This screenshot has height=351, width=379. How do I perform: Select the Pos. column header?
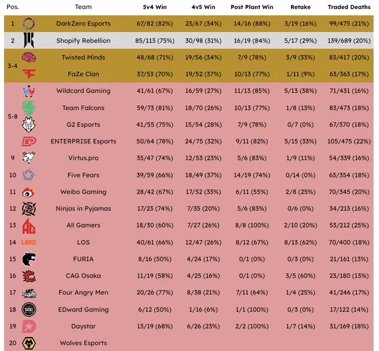(x=13, y=7)
